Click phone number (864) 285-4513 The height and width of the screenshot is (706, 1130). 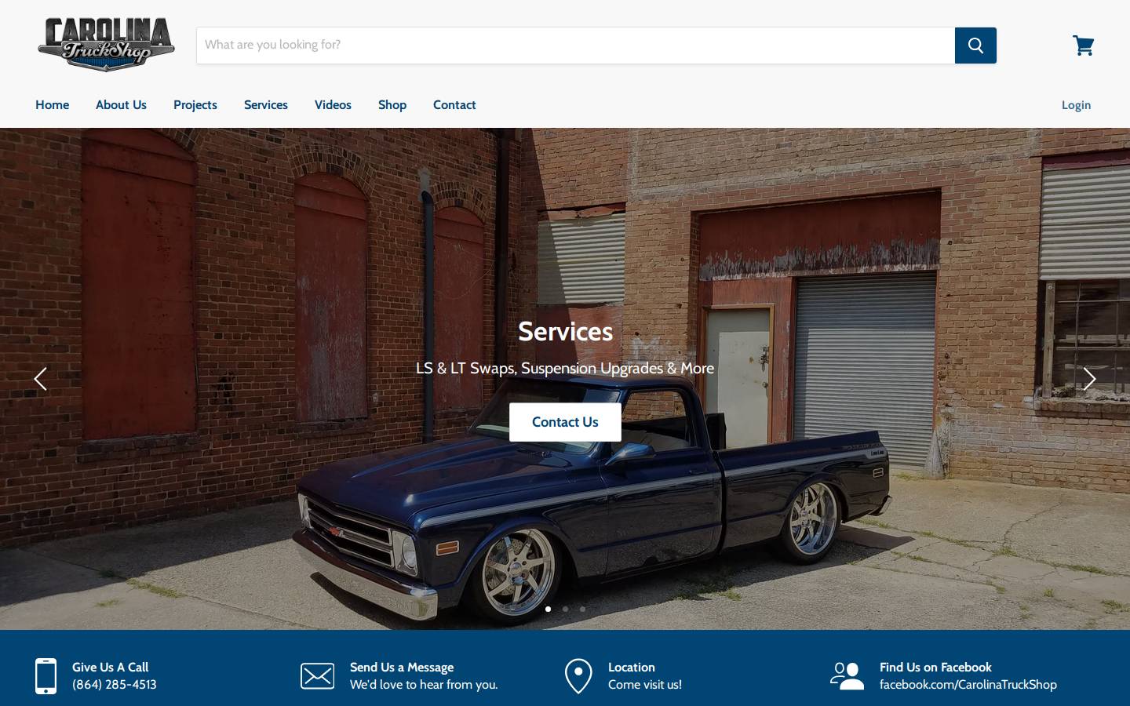coord(115,685)
